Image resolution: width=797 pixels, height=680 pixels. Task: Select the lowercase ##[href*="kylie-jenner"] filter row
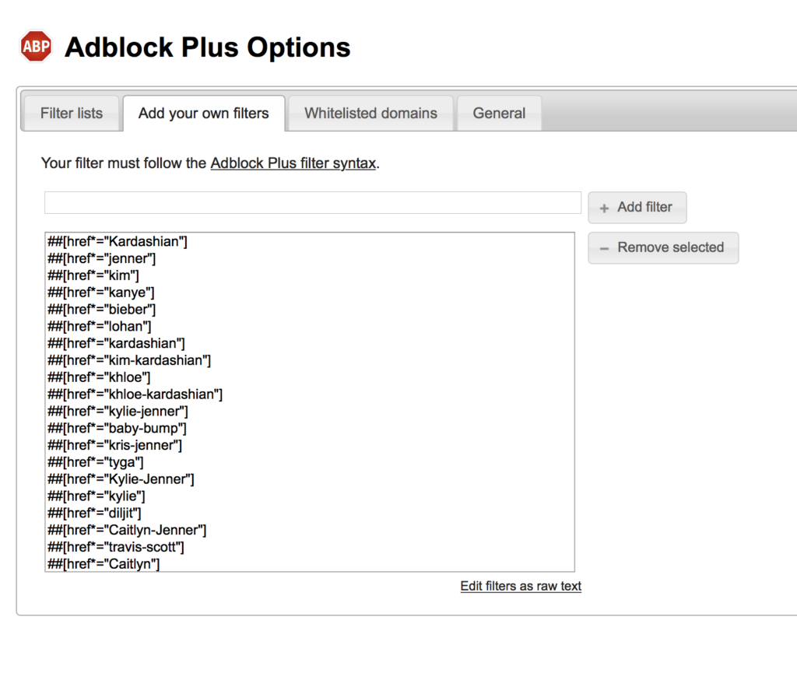[310, 411]
